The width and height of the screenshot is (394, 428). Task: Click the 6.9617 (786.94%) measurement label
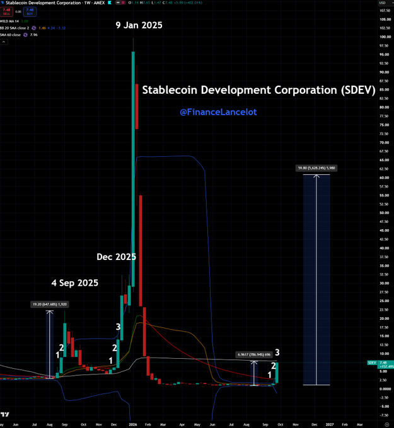pyautogui.click(x=254, y=354)
